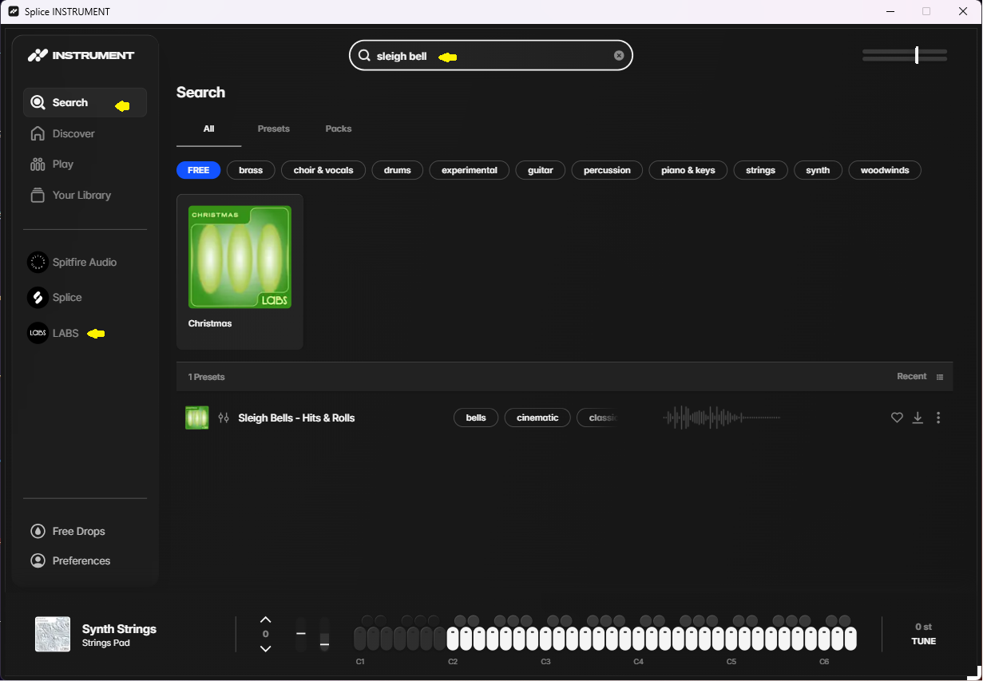The height and width of the screenshot is (681, 983).
Task: Play the Sleigh Bells waveform preview
Action: click(x=721, y=418)
